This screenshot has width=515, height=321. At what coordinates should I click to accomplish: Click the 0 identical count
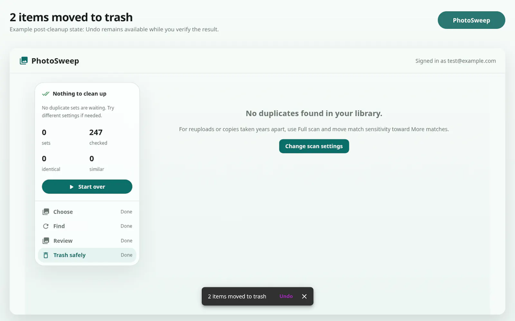pos(51,163)
